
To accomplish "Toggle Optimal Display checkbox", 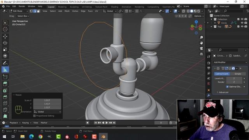I will 227,87.
